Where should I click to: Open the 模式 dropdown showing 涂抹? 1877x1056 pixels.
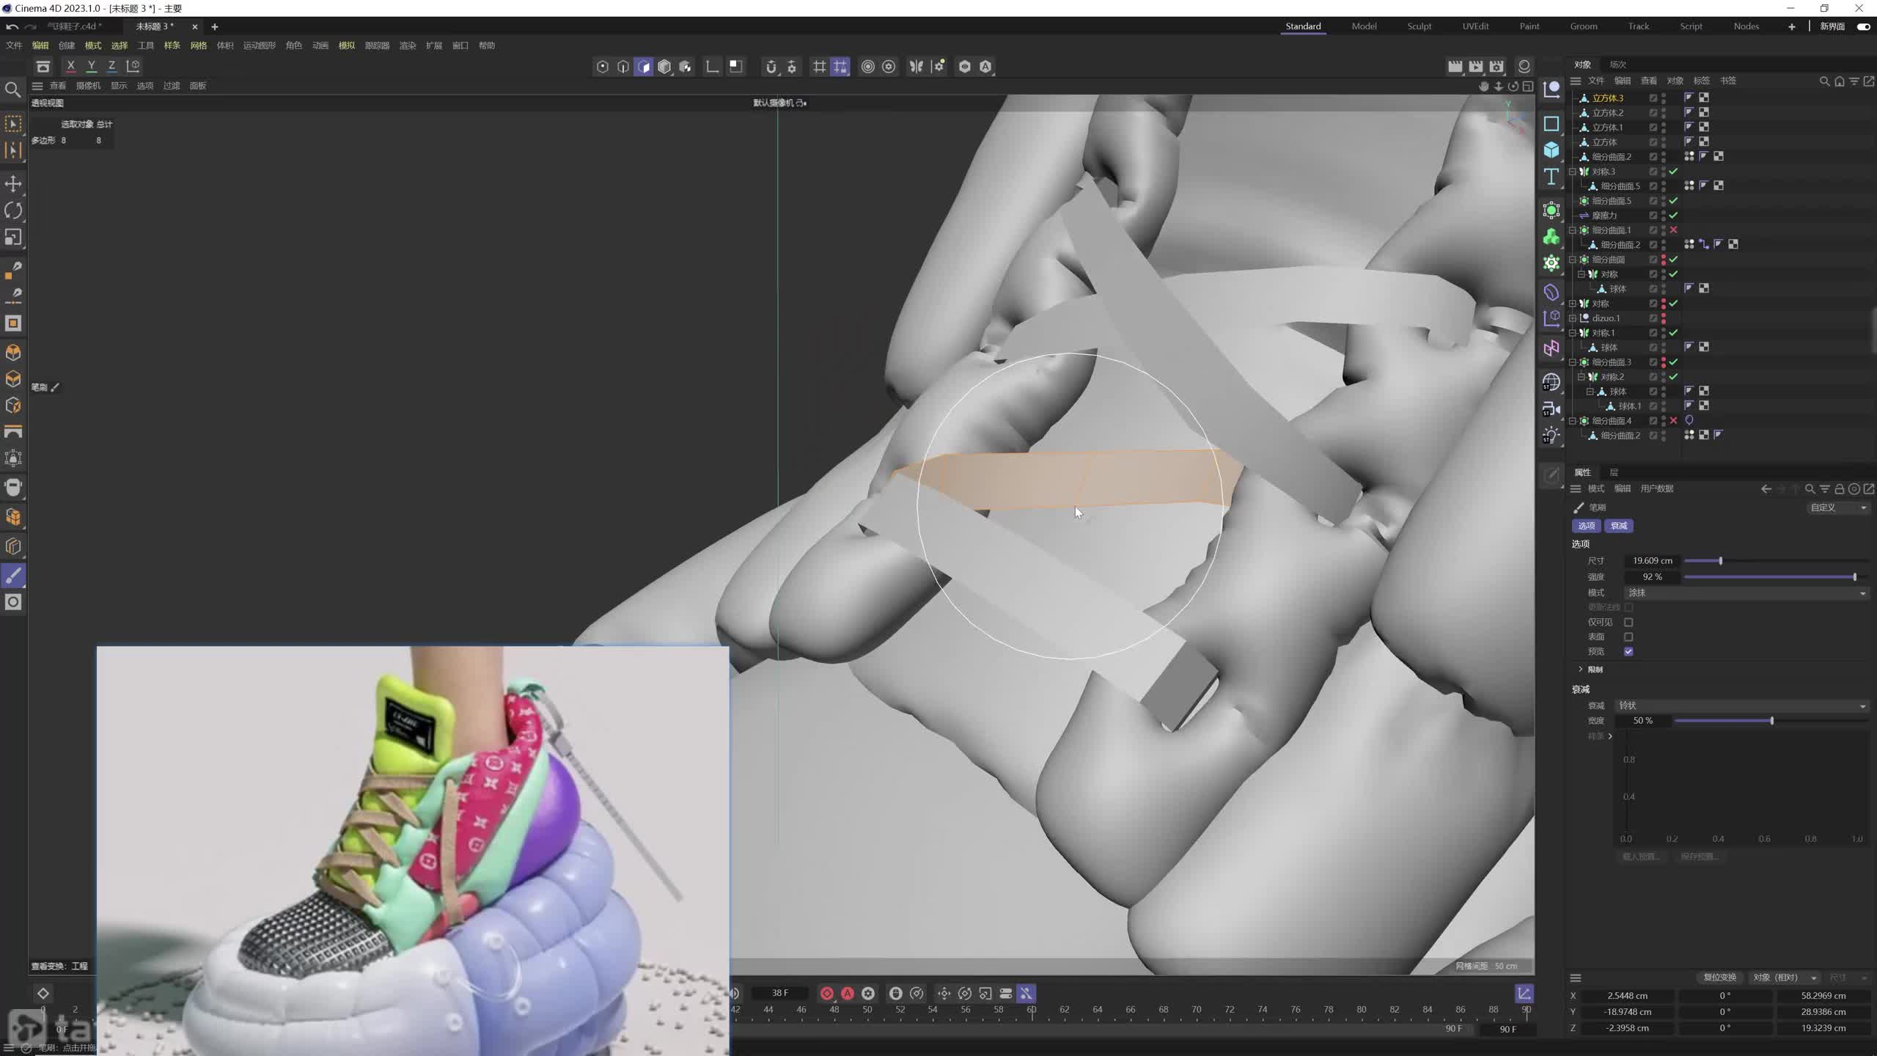point(1746,593)
